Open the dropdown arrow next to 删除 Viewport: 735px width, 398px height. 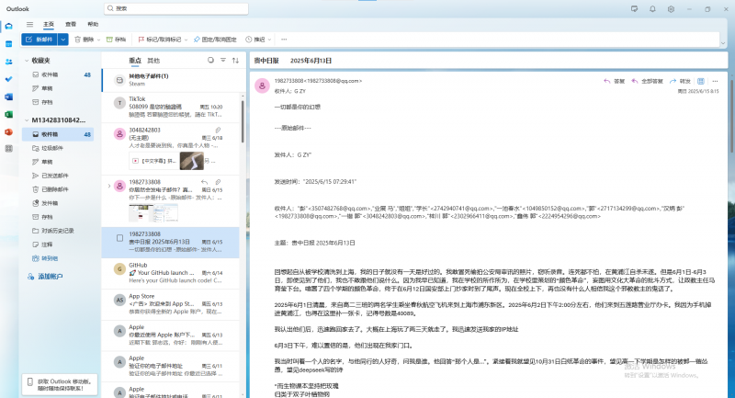point(98,40)
